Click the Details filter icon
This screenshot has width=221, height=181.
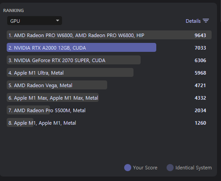click(206, 21)
